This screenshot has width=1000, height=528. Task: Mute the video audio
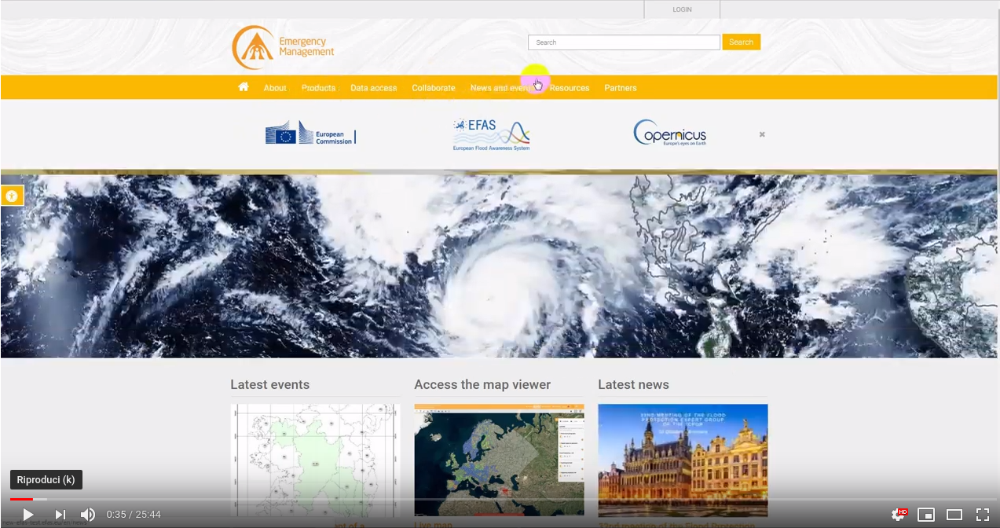click(x=88, y=515)
